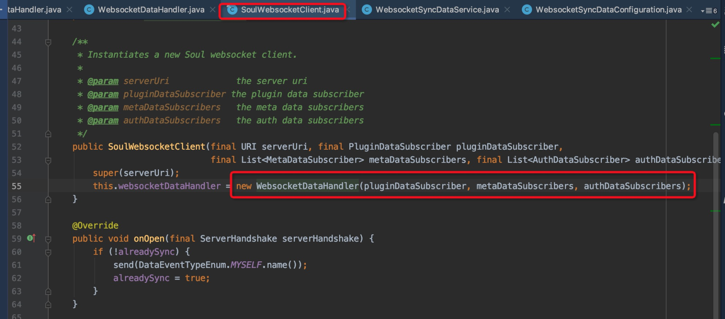
Task: Click the vertical editor scrollbar
Action: click(716, 226)
